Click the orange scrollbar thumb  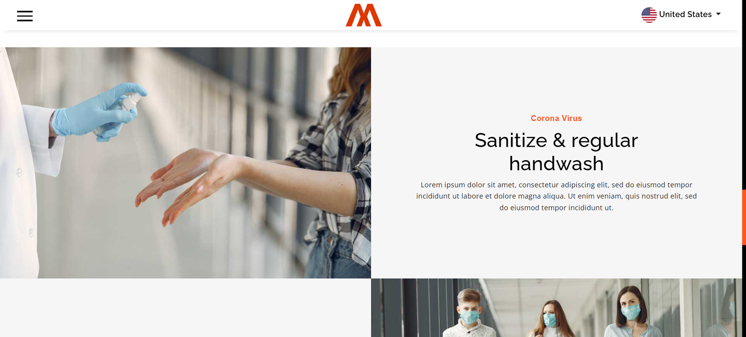pyautogui.click(x=744, y=217)
